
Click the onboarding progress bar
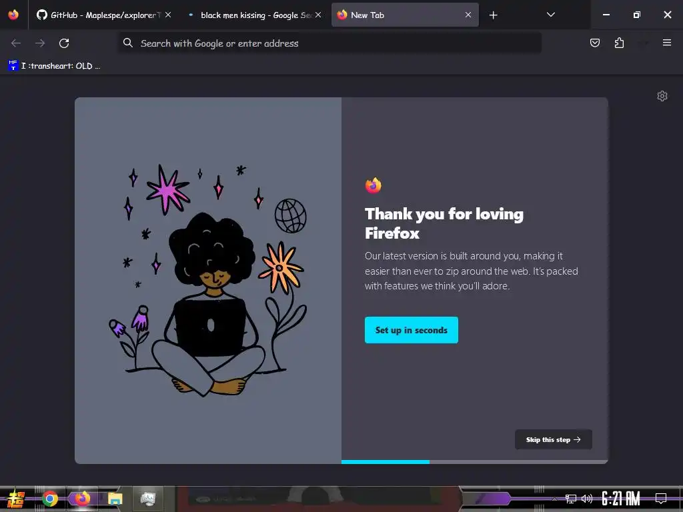(474, 462)
